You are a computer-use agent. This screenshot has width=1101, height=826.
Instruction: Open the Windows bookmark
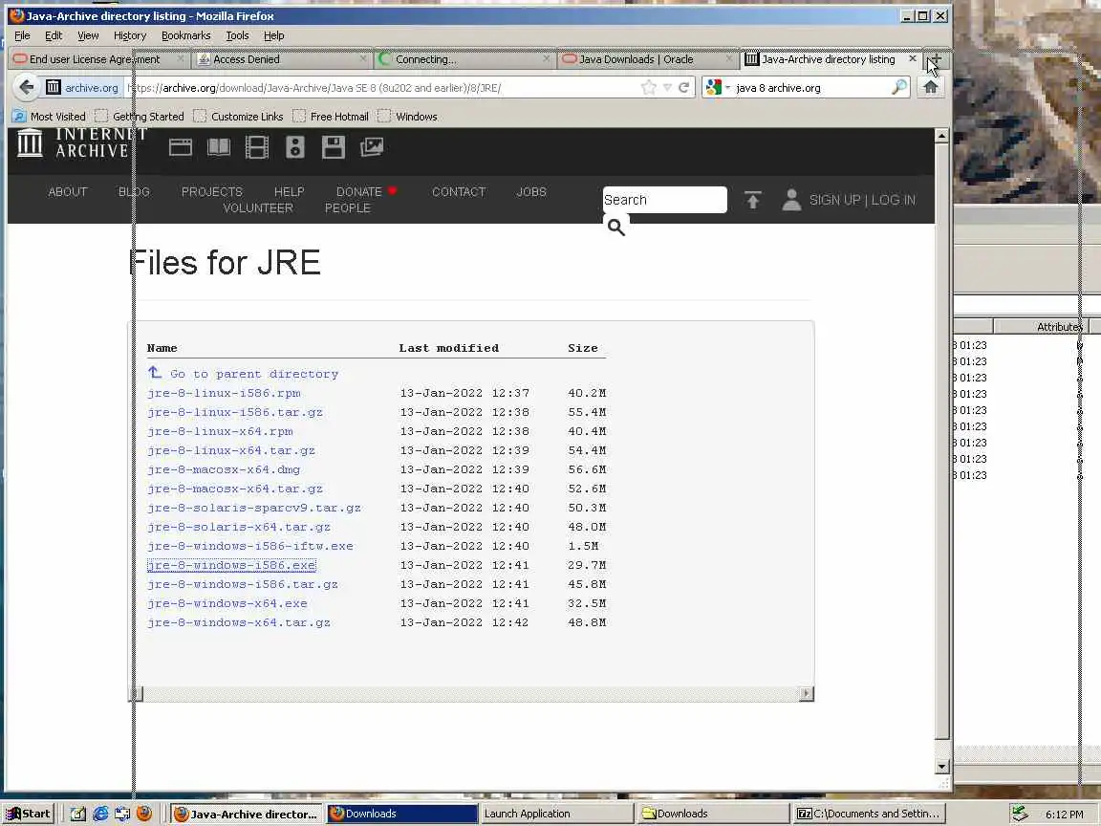click(x=407, y=117)
